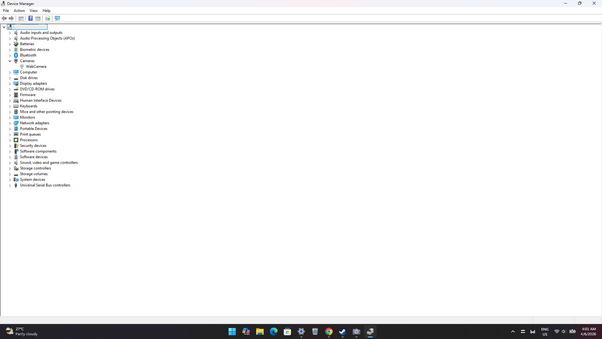Click Scan for hardware changes toolbar icon
The width and height of the screenshot is (602, 339).
(x=57, y=18)
